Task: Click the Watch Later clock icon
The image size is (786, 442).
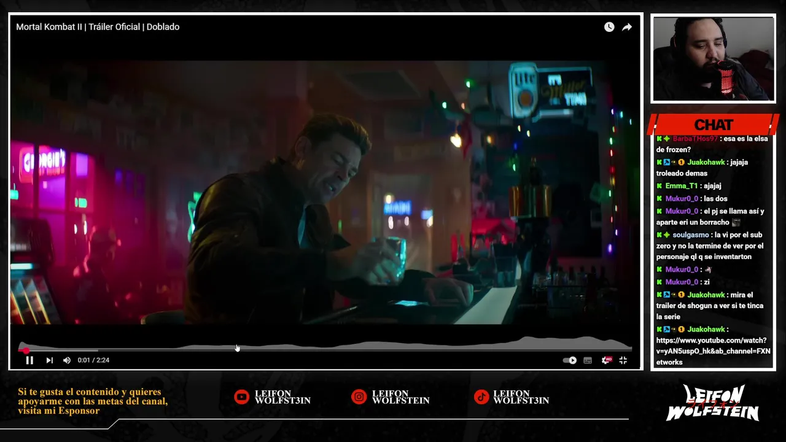Action: (x=609, y=27)
